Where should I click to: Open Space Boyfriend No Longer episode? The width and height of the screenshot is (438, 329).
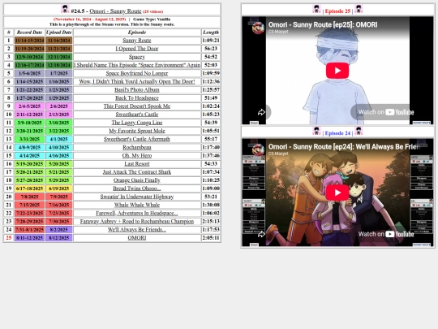[137, 73]
